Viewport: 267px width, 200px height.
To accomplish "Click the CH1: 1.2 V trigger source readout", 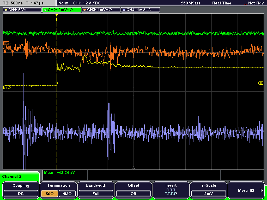I will (87, 3).
